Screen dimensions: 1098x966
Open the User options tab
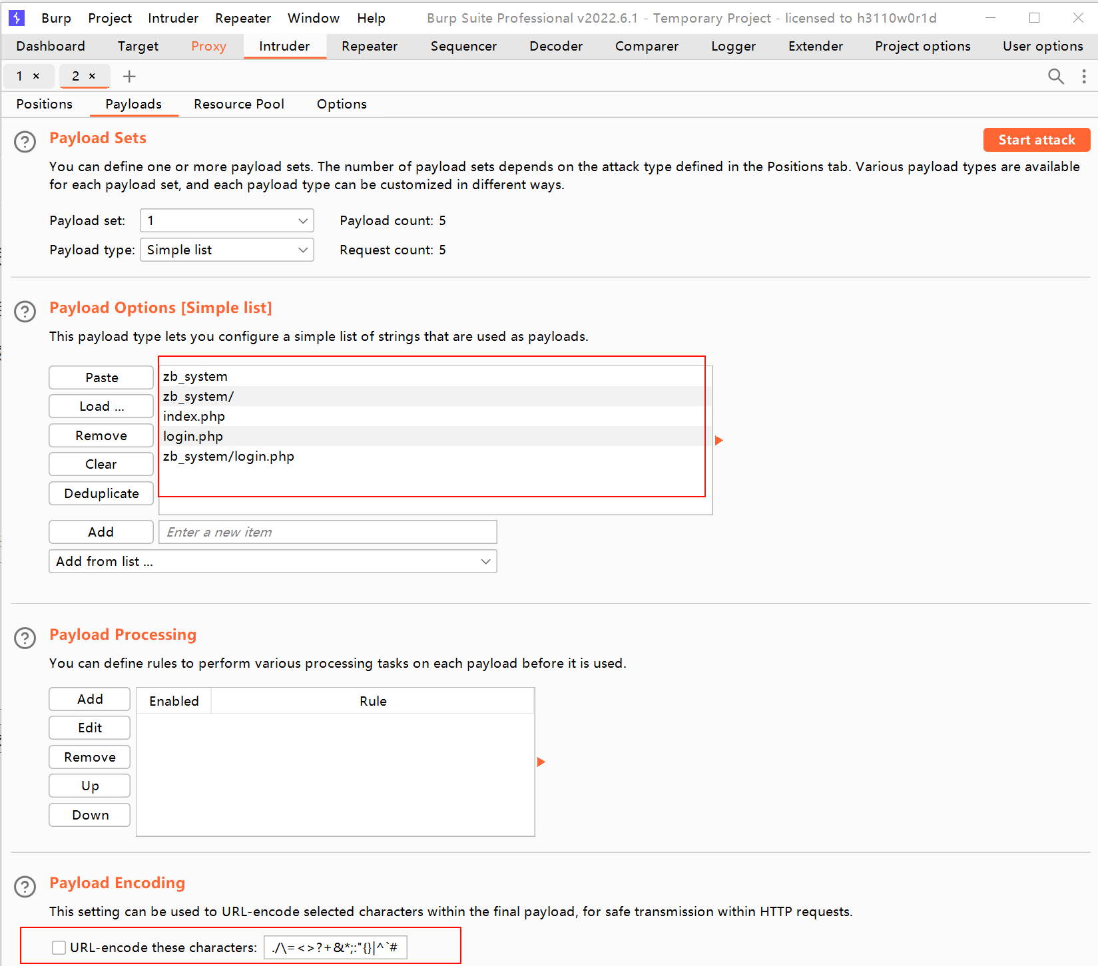[x=1043, y=46]
